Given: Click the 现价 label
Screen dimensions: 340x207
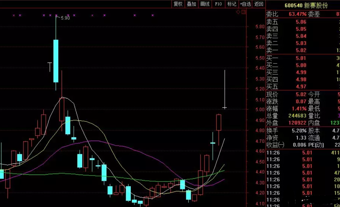Looking at the screenshot, I should point(272,95).
